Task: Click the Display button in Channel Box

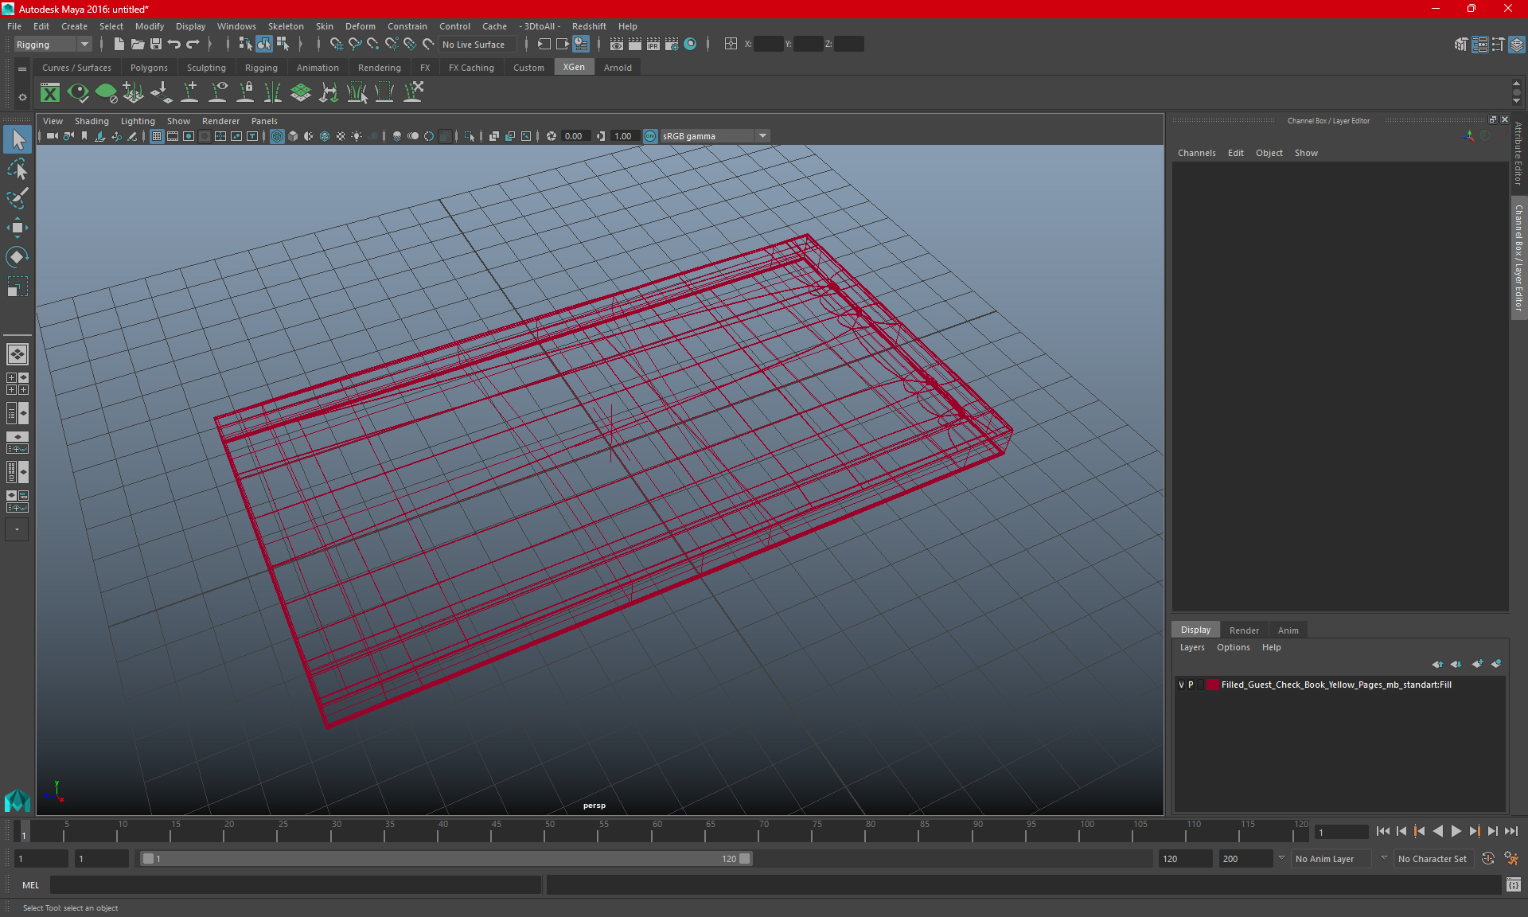Action: click(1195, 629)
